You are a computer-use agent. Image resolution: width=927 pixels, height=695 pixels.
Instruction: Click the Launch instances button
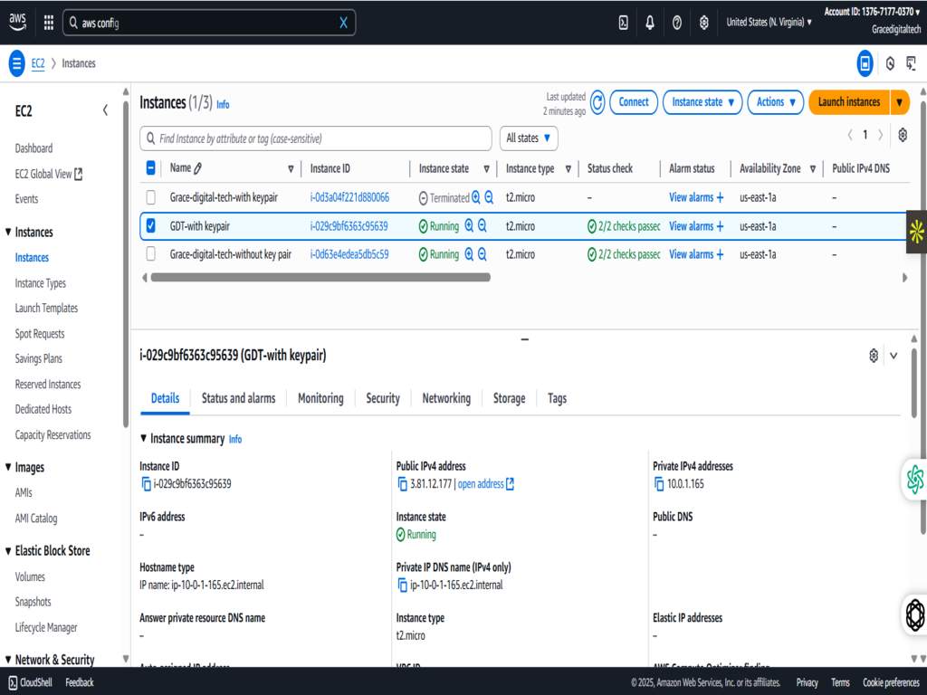849,102
